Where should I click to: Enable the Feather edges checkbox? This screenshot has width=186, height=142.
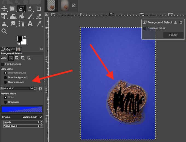tap(3, 64)
